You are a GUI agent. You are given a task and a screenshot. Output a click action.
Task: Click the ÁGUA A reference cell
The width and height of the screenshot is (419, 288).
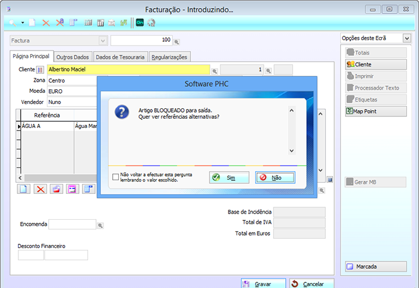(47, 126)
